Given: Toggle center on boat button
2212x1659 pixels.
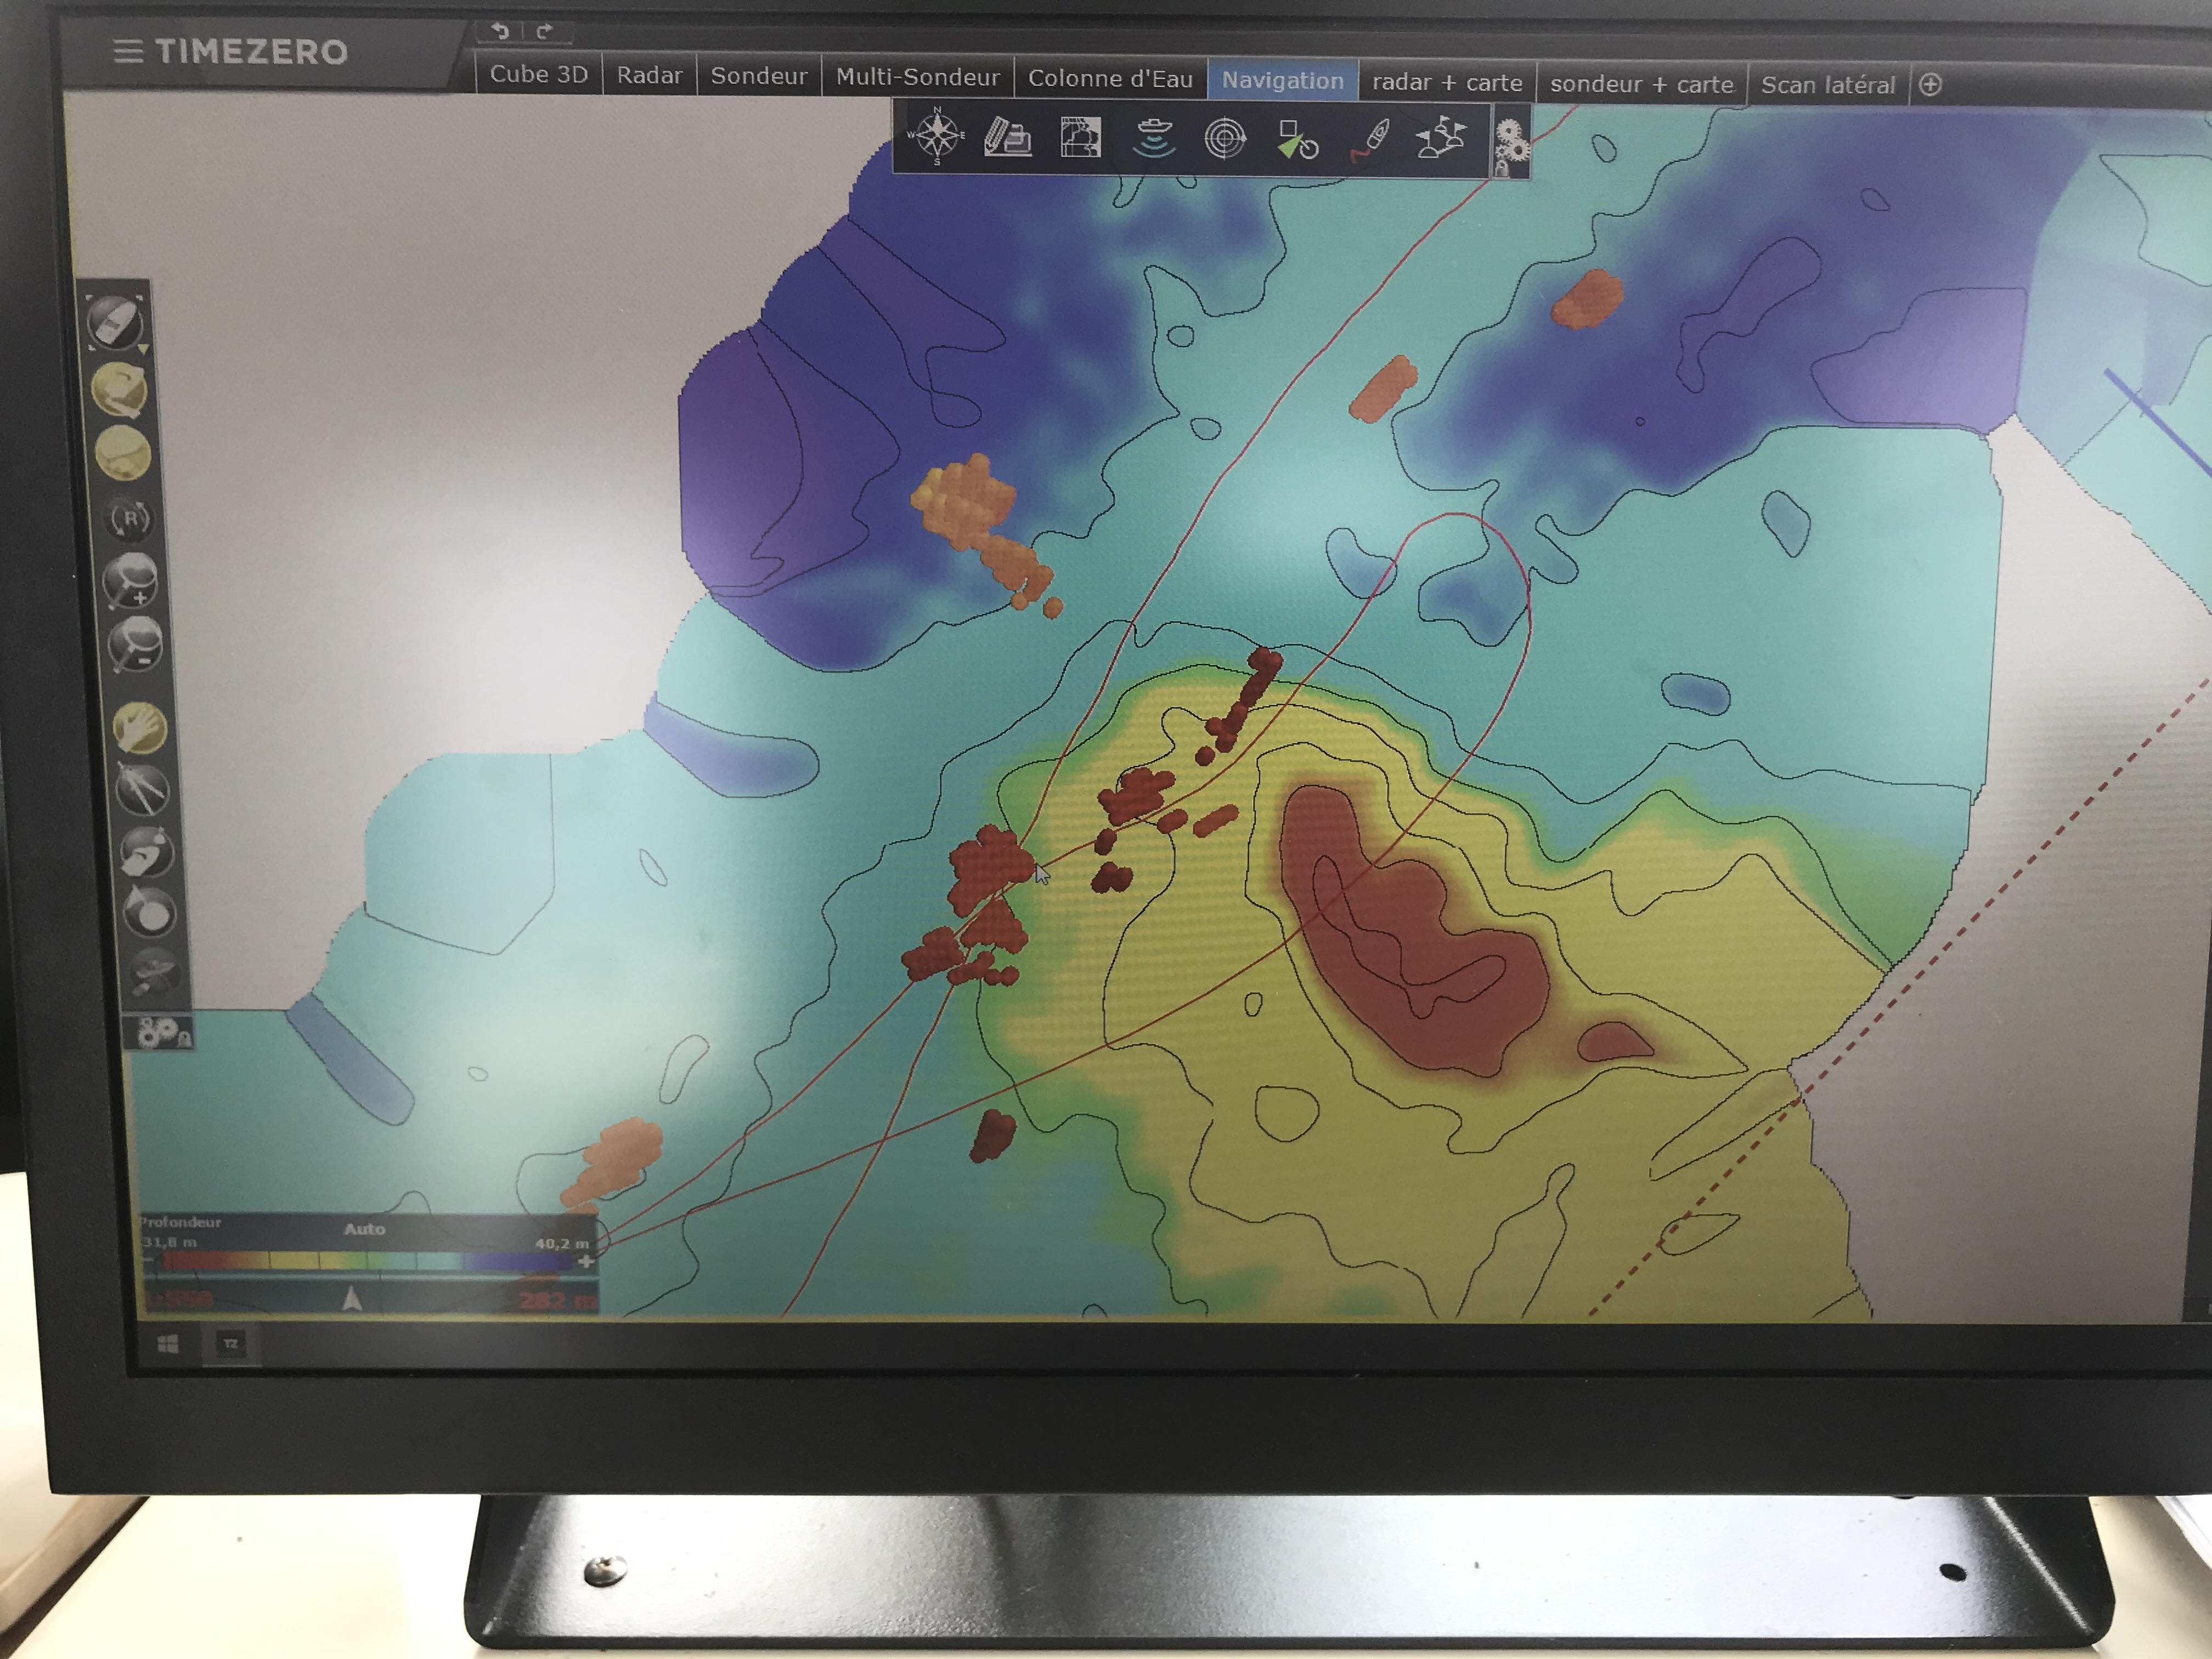Looking at the screenshot, I should 114,322.
